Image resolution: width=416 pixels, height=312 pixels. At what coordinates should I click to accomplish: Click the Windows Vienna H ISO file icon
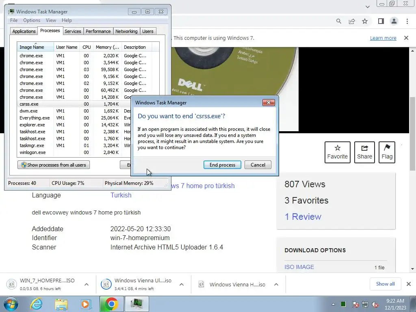point(201,284)
